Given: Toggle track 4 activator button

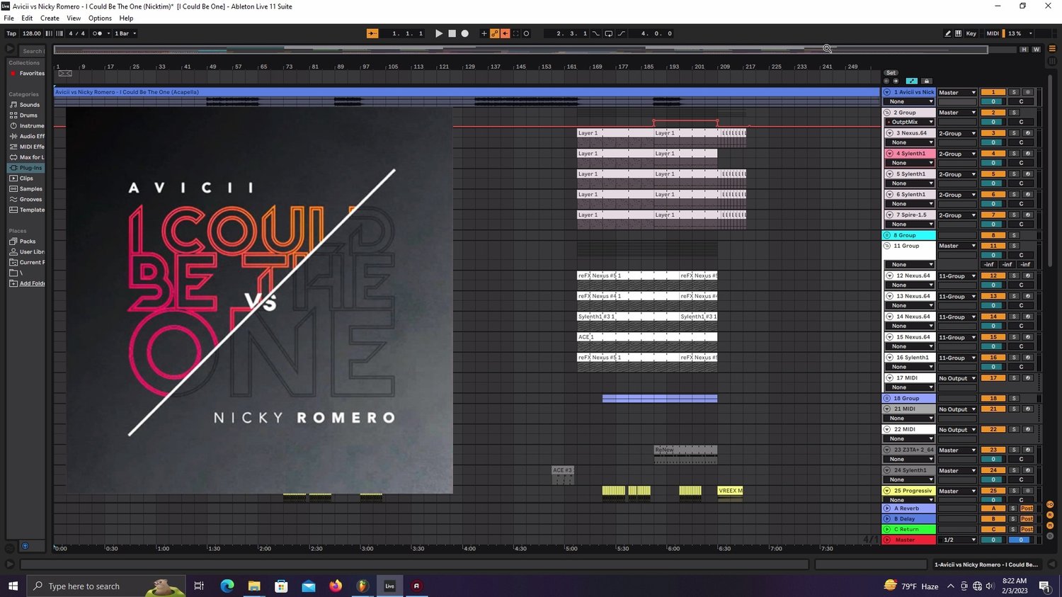Looking at the screenshot, I should click(x=993, y=154).
